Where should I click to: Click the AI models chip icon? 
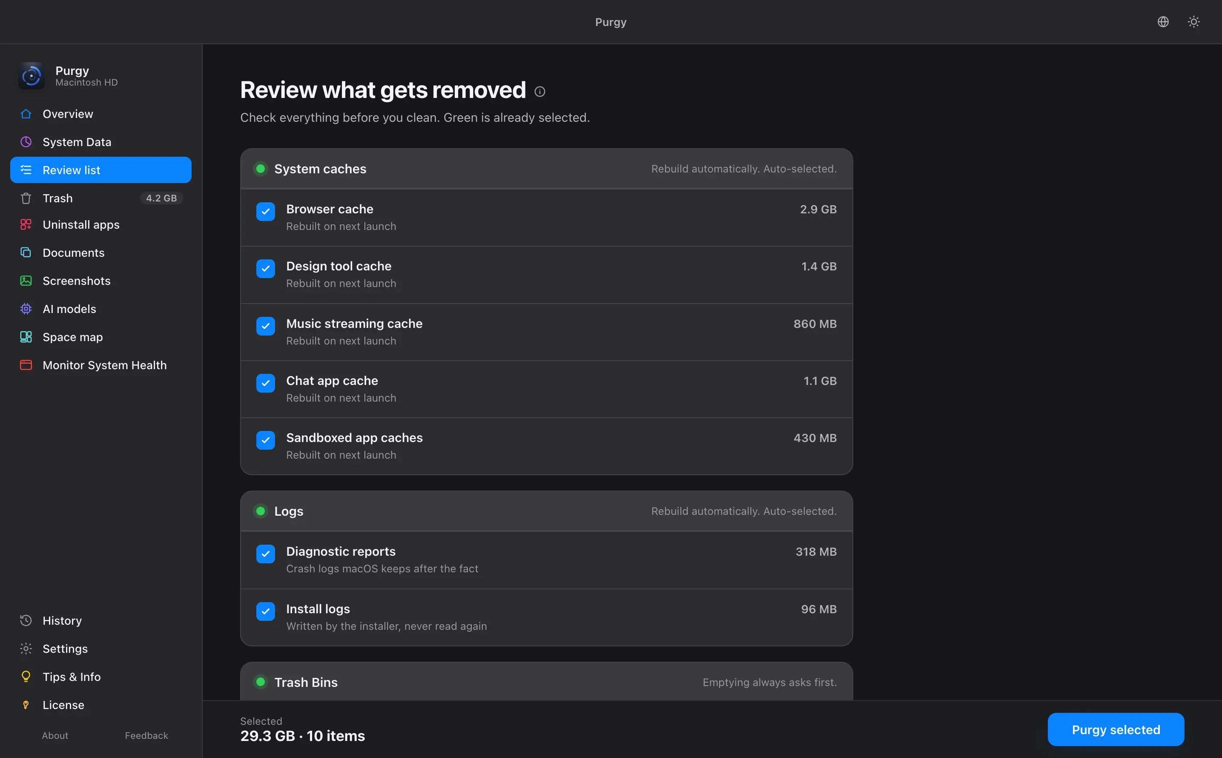tap(26, 309)
